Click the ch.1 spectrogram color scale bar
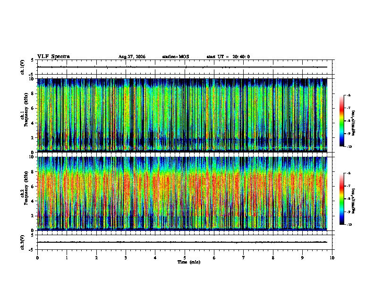The height and width of the screenshot is (289, 374). [x=341, y=121]
